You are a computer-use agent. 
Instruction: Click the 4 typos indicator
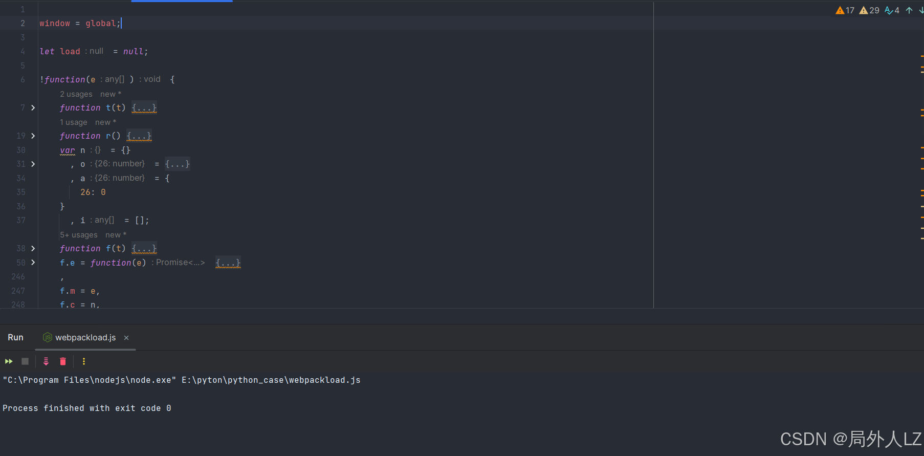pyautogui.click(x=892, y=10)
